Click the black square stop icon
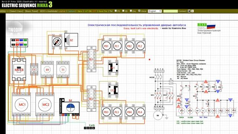Image resolution: width=238 pixels, height=134 pixels. pos(189,11)
